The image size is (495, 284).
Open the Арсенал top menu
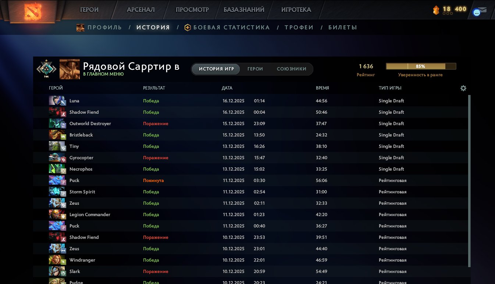(140, 10)
